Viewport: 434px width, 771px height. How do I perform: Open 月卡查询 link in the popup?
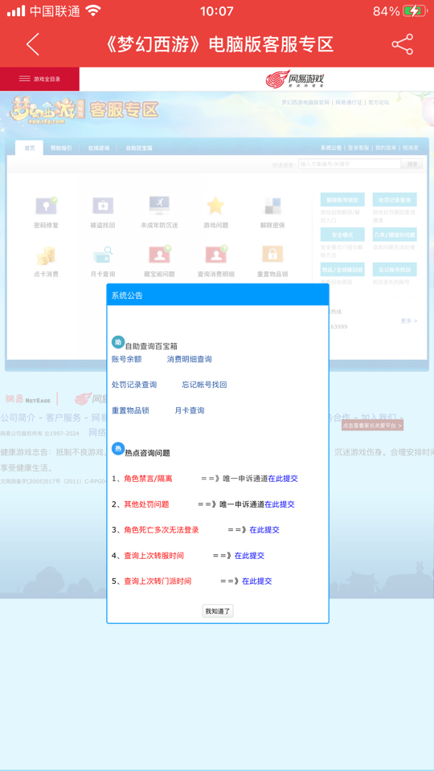[190, 410]
